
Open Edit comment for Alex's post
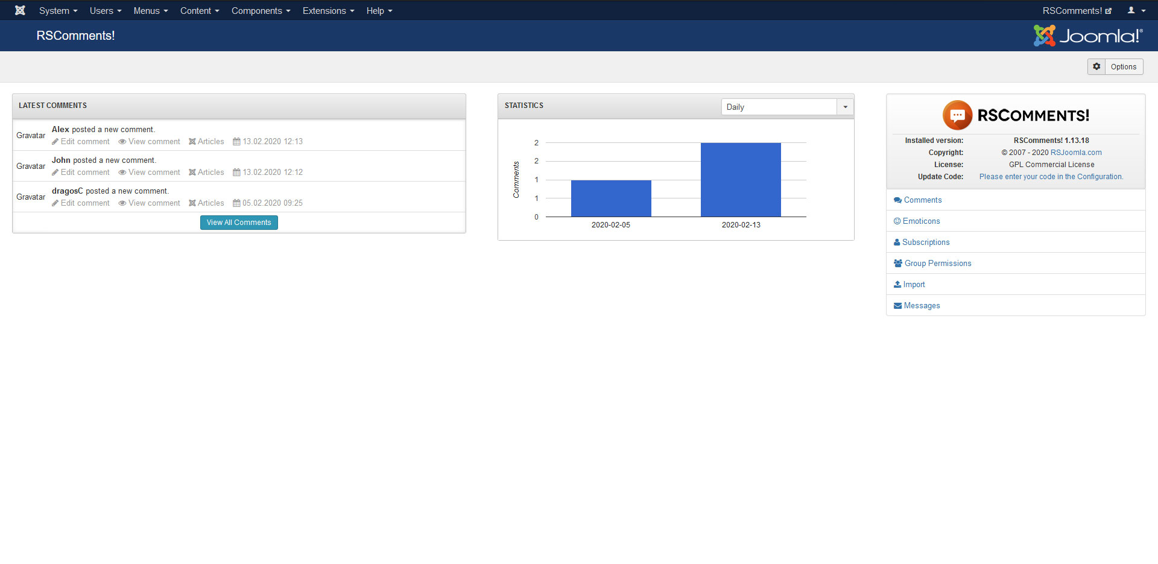[x=81, y=142]
